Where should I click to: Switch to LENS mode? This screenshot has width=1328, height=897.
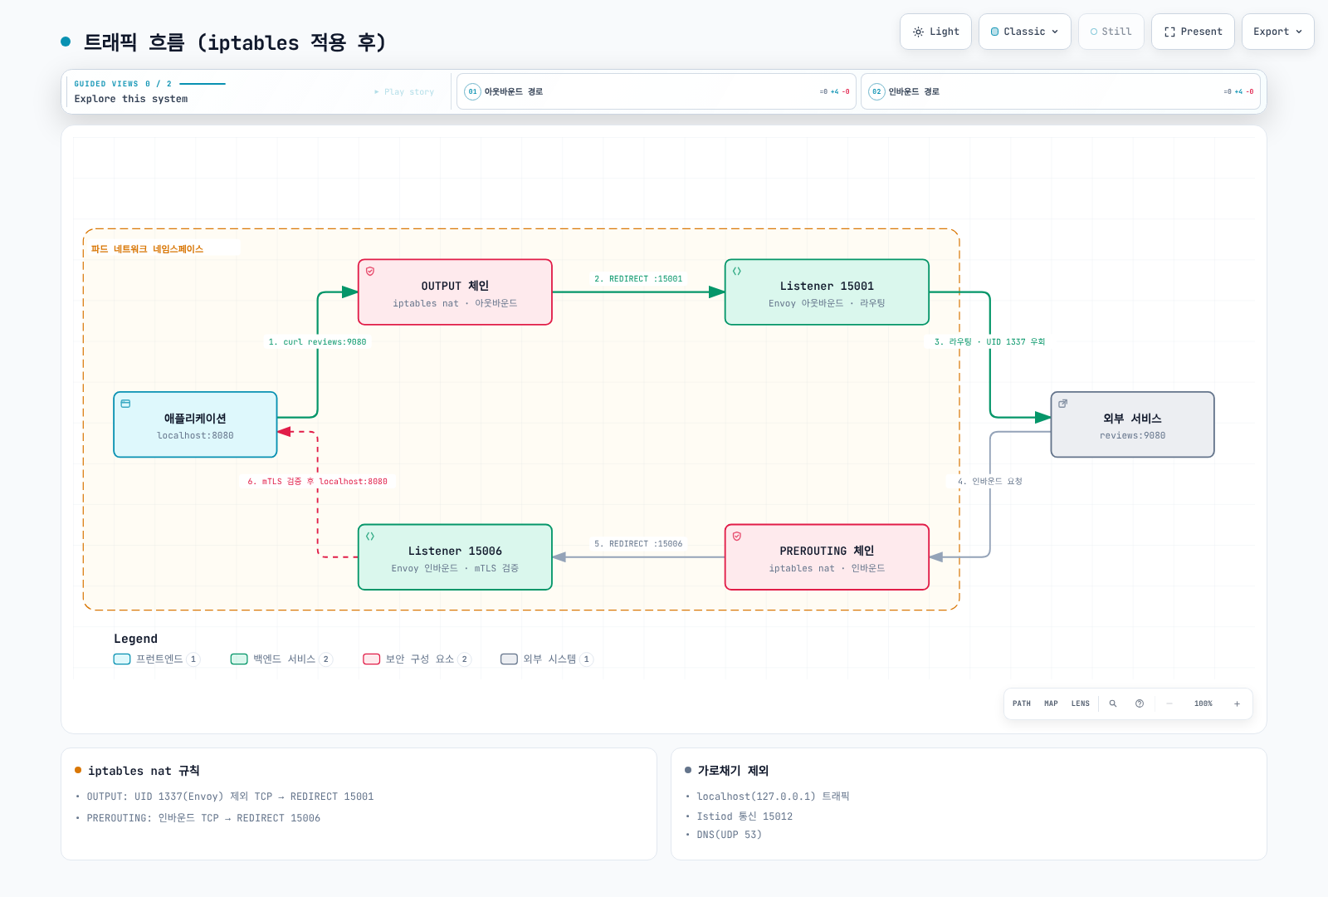click(1080, 703)
